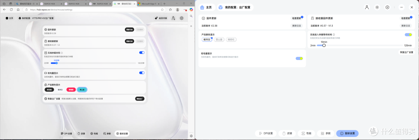Open 我的配置 VT7S PRO V2 in web app
The height and width of the screenshot is (140, 419).
tap(36, 18)
